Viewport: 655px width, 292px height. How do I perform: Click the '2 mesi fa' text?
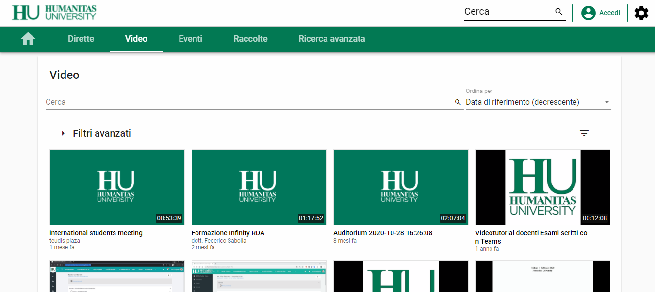203,247
